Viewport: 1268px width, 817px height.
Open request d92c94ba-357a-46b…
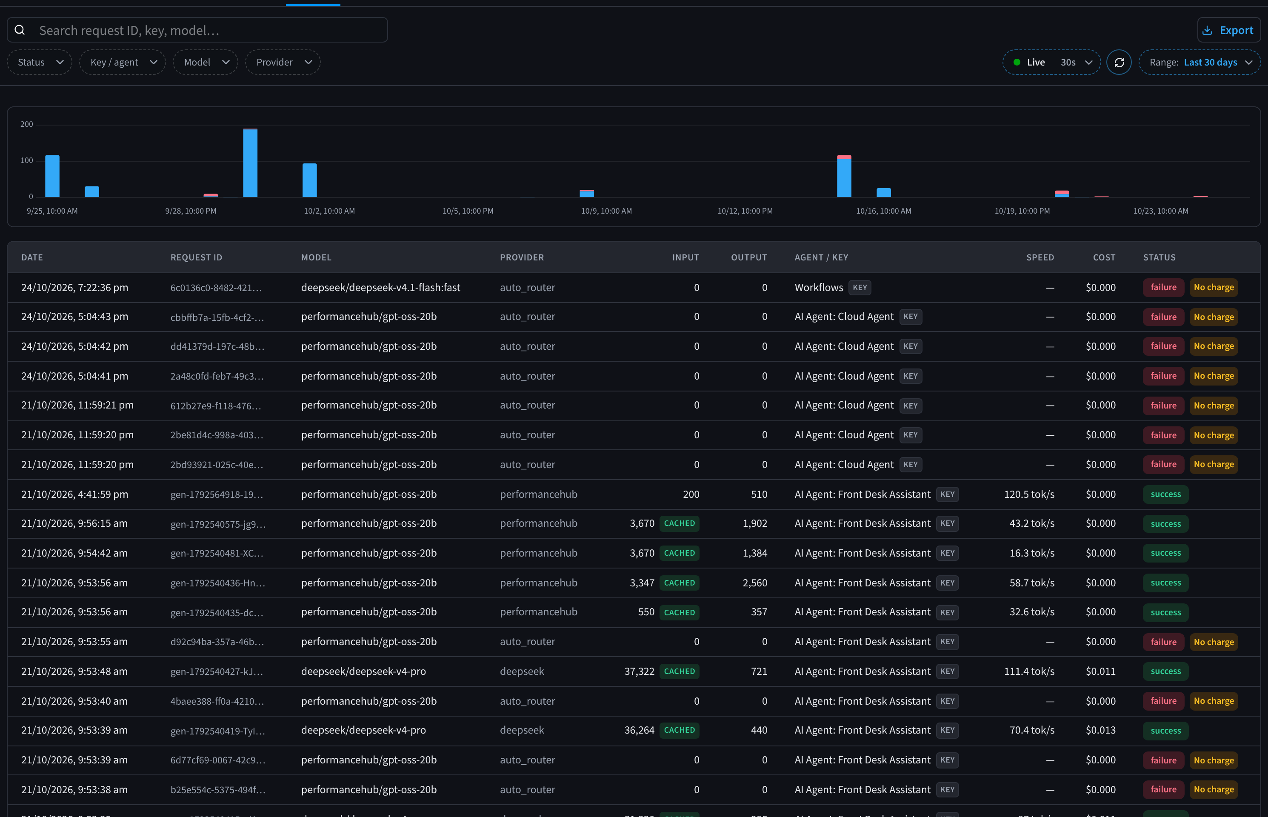point(217,642)
